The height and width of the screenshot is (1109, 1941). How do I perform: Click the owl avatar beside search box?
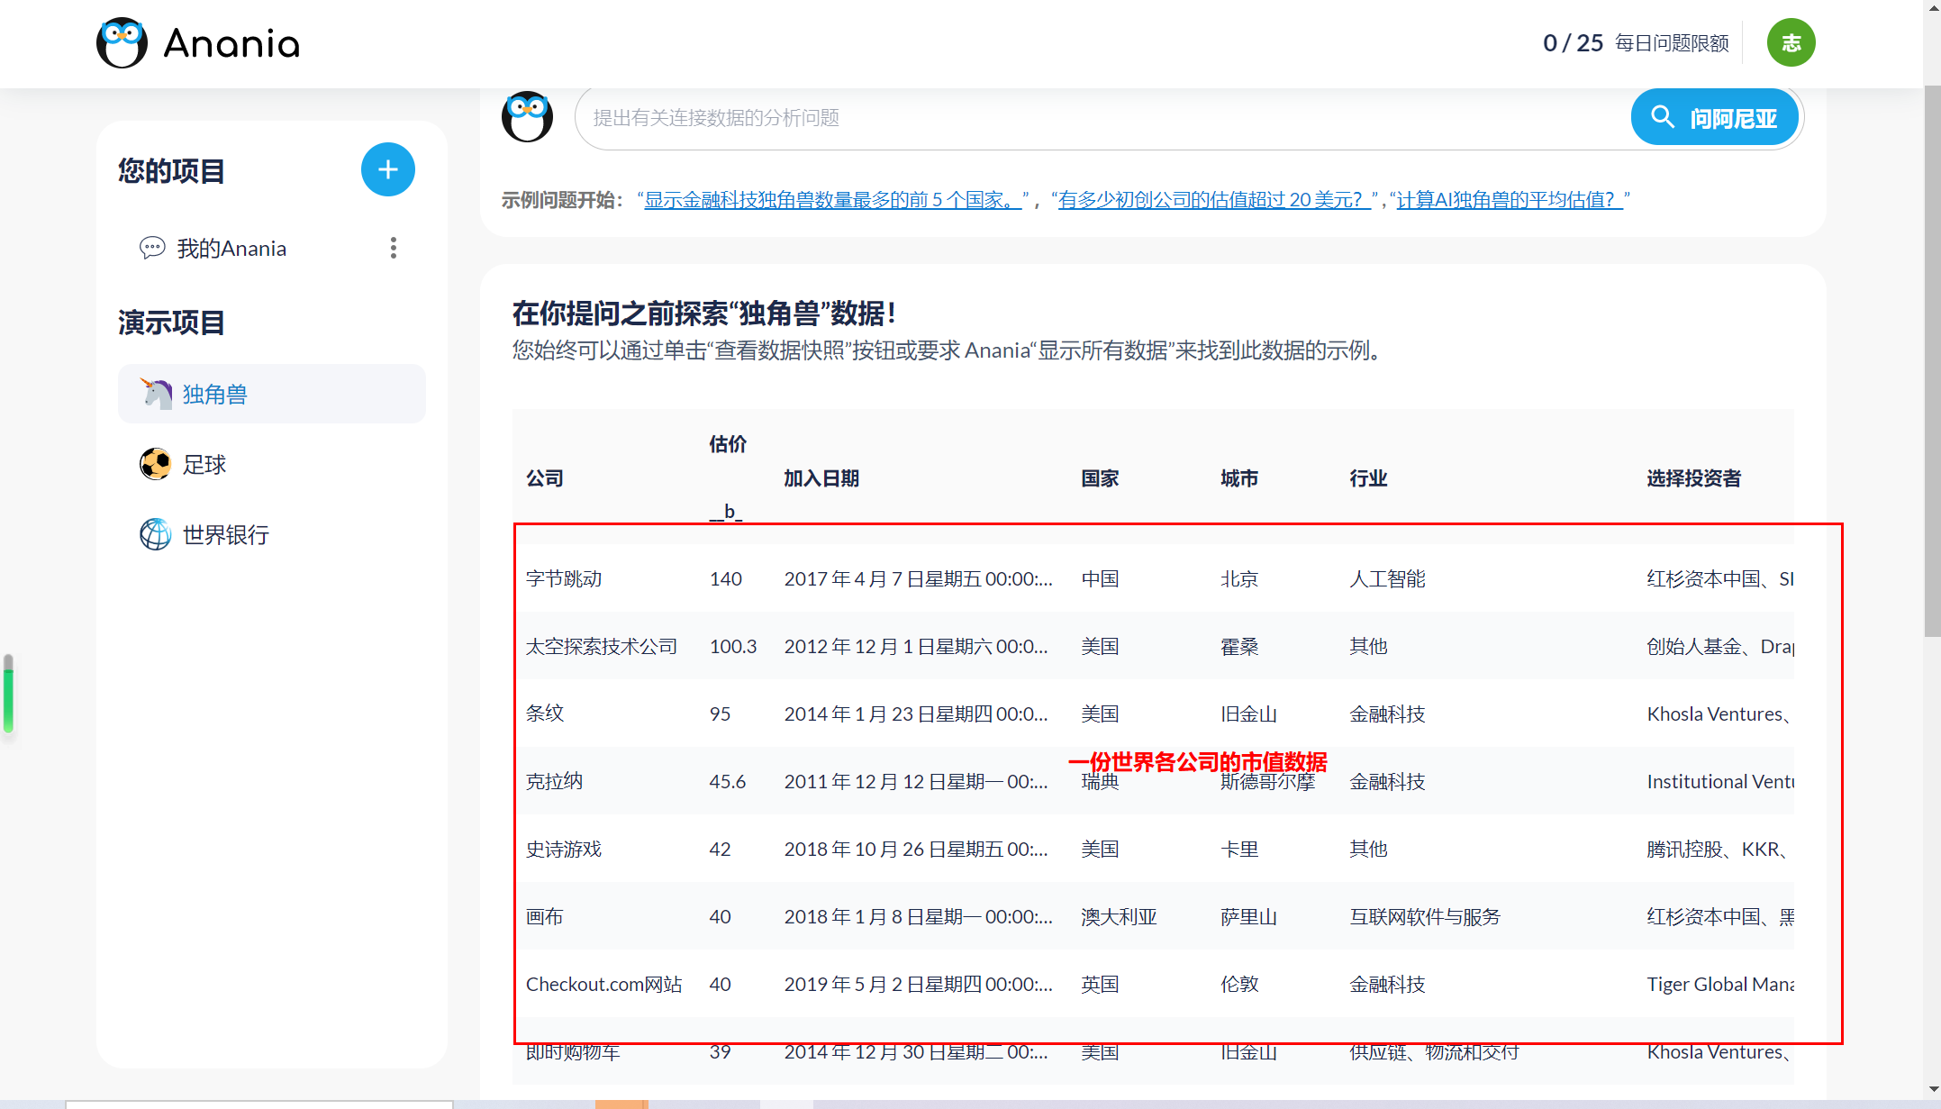coord(527,117)
